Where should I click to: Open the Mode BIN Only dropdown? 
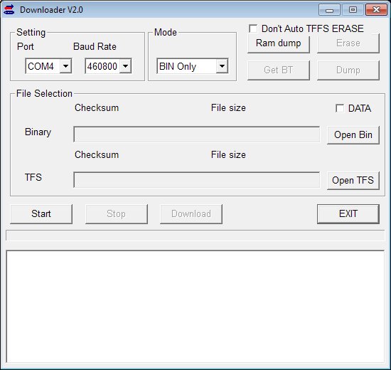pyautogui.click(x=222, y=66)
